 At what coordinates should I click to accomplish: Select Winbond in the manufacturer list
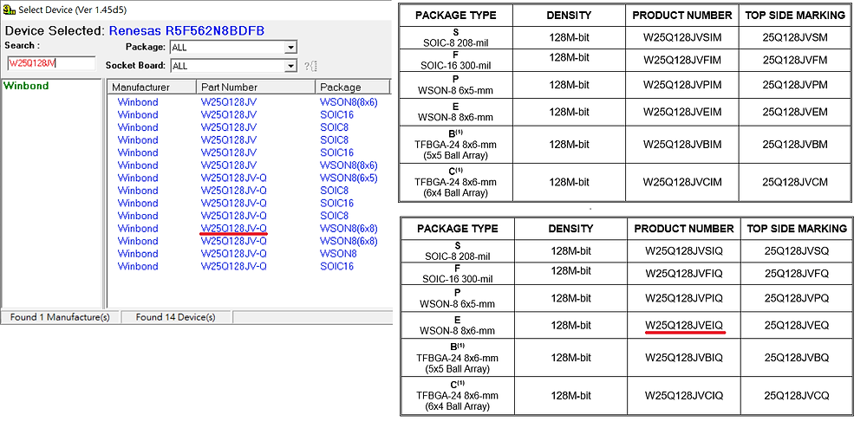[26, 86]
